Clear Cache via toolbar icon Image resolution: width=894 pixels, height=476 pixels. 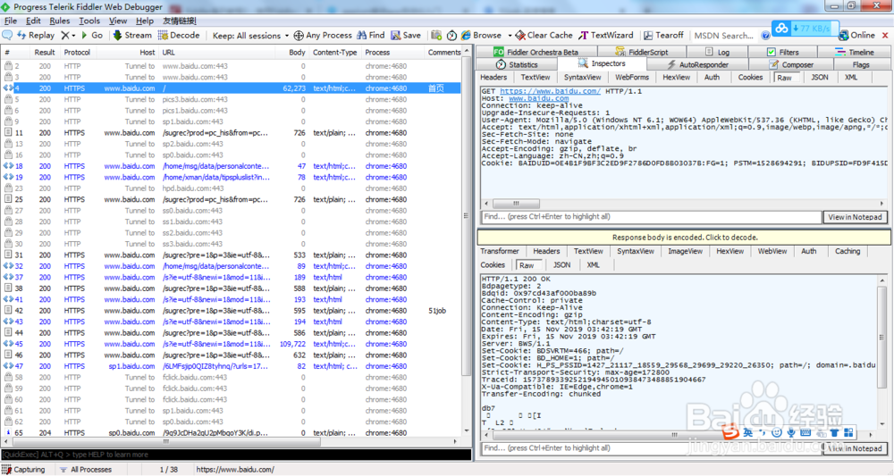click(x=544, y=36)
